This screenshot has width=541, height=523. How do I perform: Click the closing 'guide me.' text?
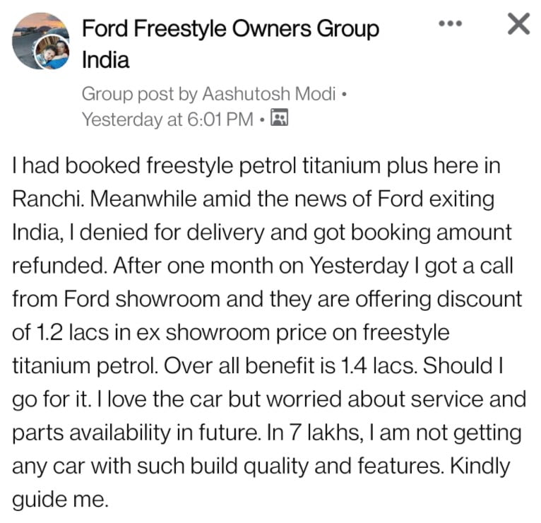60,500
